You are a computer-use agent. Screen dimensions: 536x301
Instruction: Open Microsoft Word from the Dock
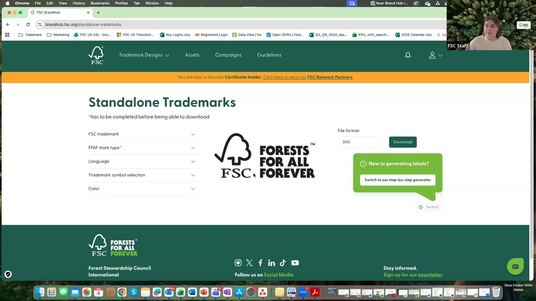[192, 292]
